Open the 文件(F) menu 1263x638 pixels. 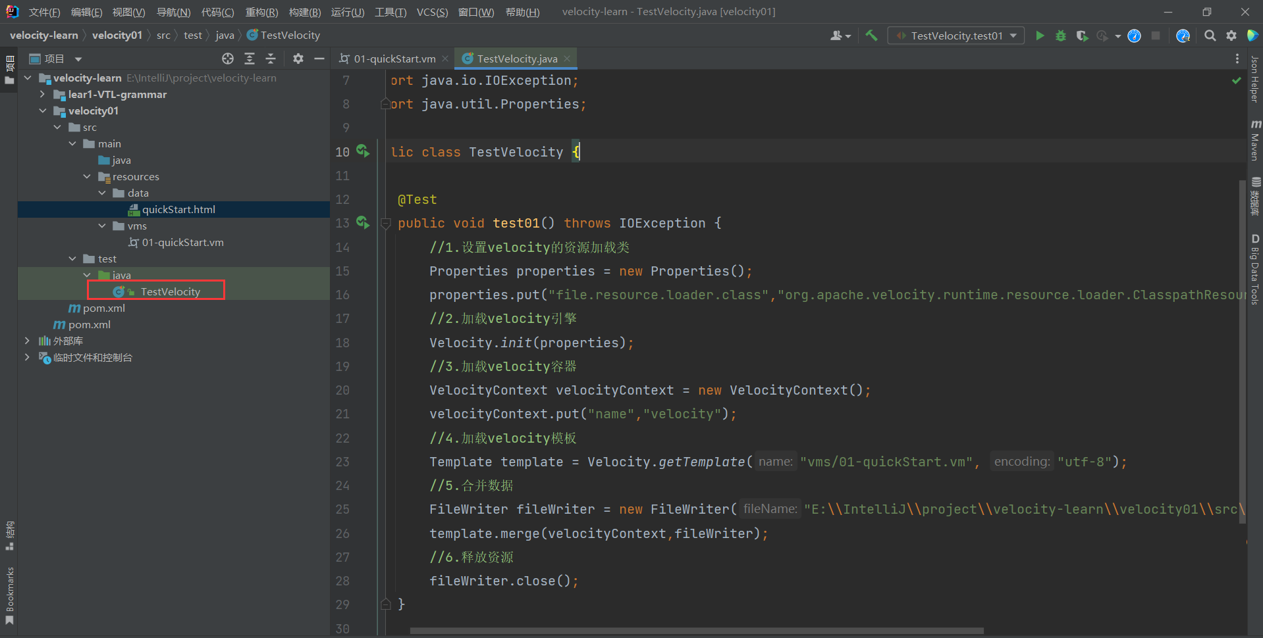click(44, 12)
